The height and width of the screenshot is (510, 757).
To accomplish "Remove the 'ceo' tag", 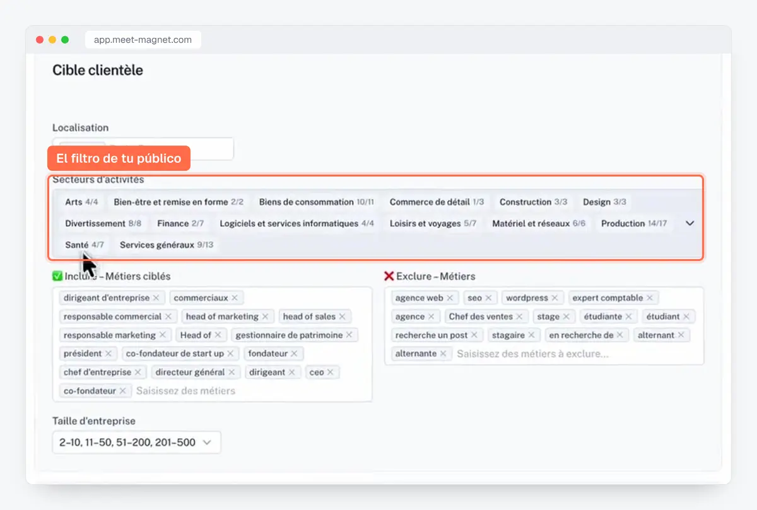I will click(x=330, y=372).
